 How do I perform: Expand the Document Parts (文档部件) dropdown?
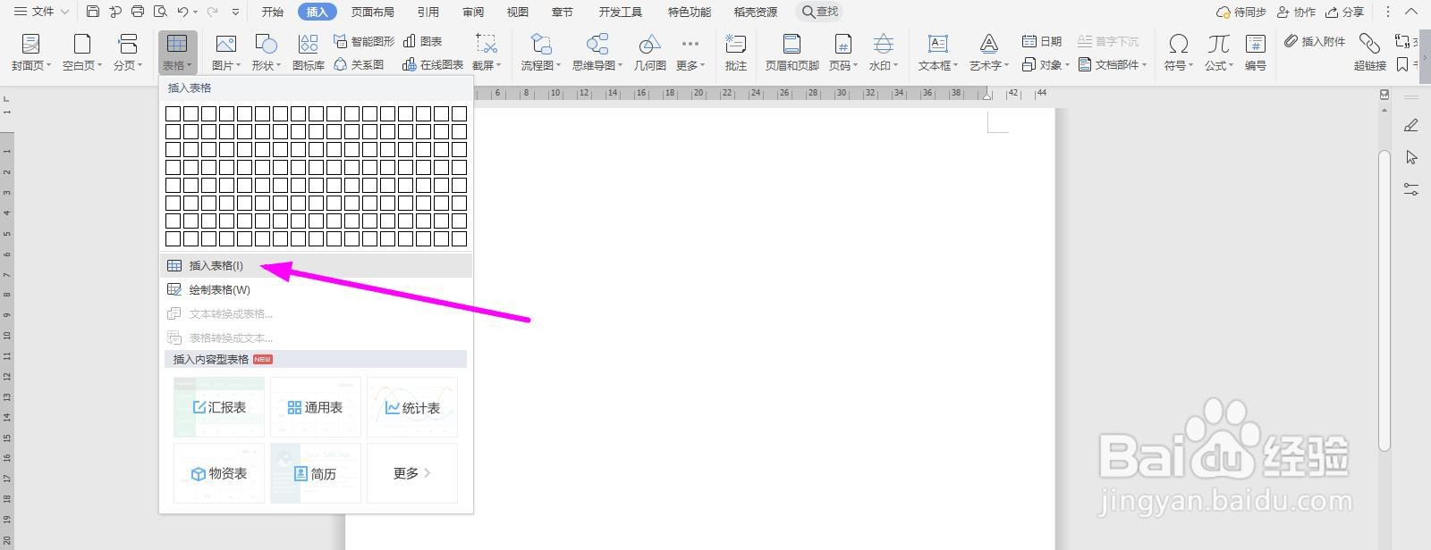pos(1113,64)
